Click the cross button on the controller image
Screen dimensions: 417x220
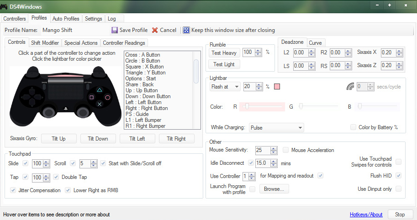pos(100,104)
